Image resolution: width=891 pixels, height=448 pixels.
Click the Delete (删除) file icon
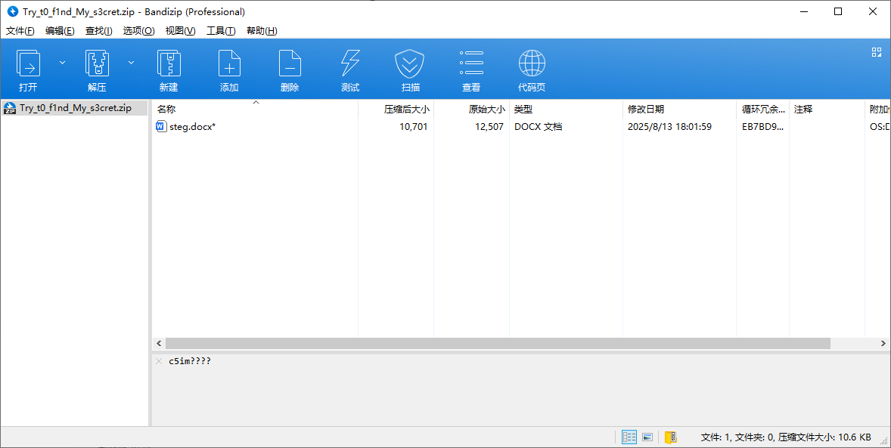point(290,63)
